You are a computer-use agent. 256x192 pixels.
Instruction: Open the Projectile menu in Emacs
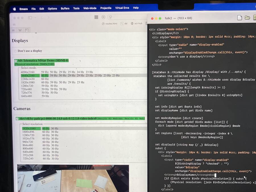(x=106, y=8)
